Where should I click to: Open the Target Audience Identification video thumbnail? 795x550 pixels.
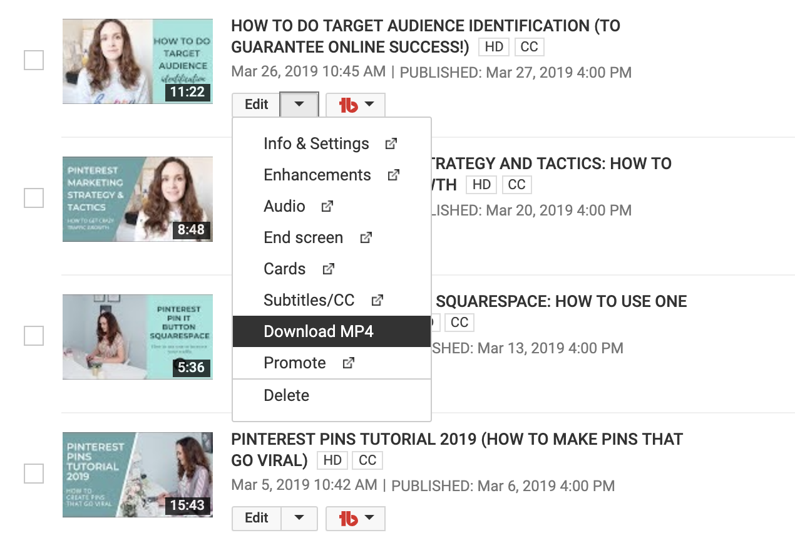coord(138,61)
